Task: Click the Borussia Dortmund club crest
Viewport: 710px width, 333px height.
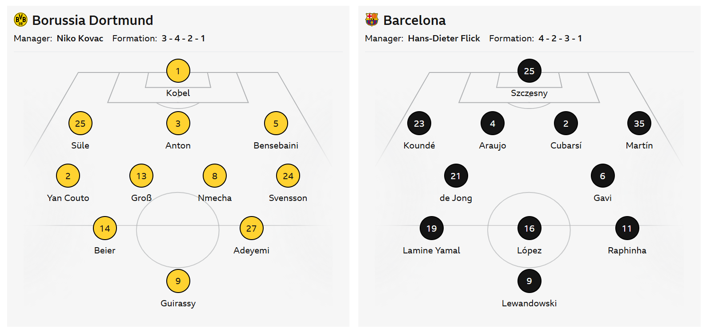Action: (20, 20)
